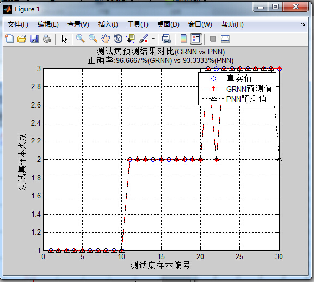Open file using the folder icon
314x282 pixels.
tap(22, 39)
